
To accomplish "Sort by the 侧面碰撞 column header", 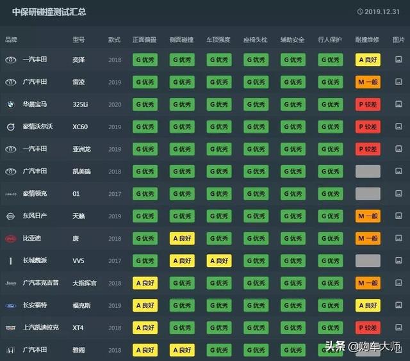I will point(181,40).
